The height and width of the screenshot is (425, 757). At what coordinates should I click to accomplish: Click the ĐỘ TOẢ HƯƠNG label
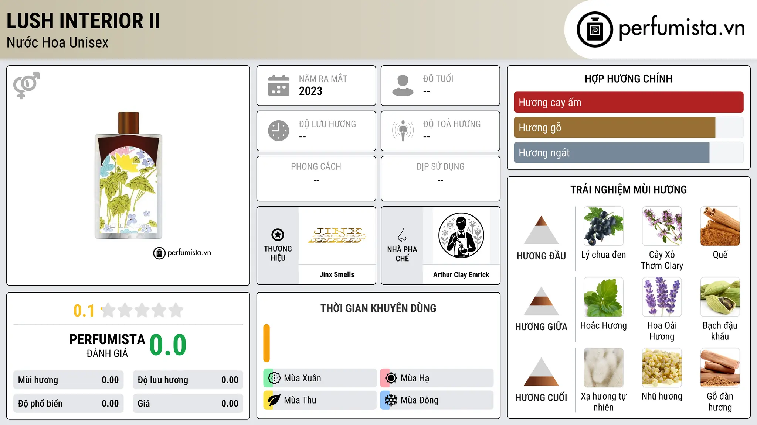(x=452, y=124)
